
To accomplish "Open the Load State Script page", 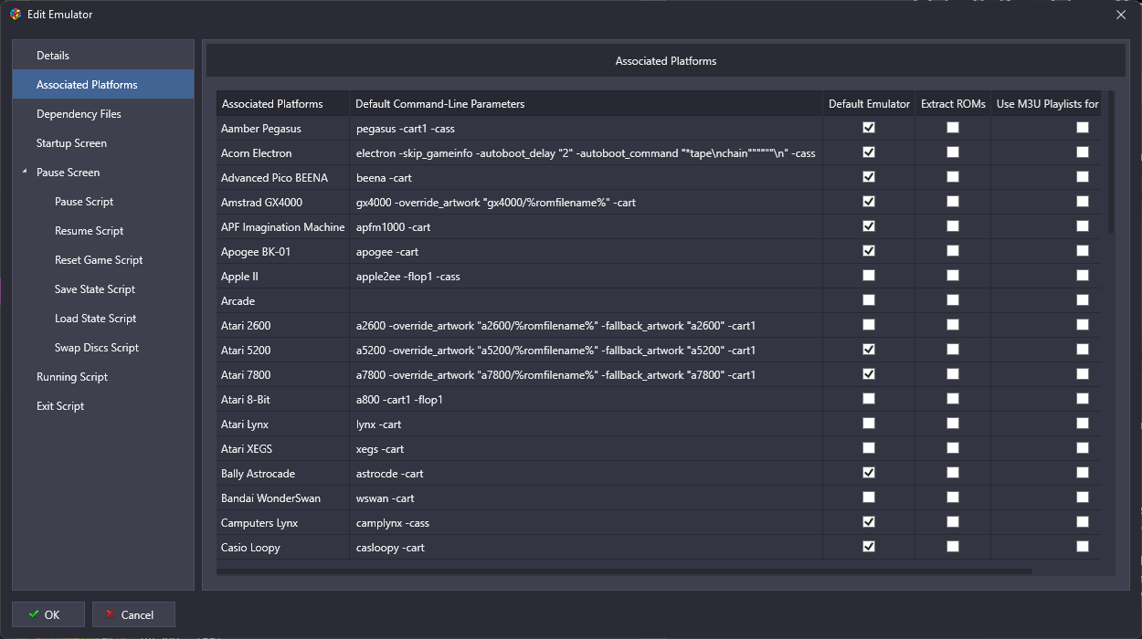I will click(96, 319).
